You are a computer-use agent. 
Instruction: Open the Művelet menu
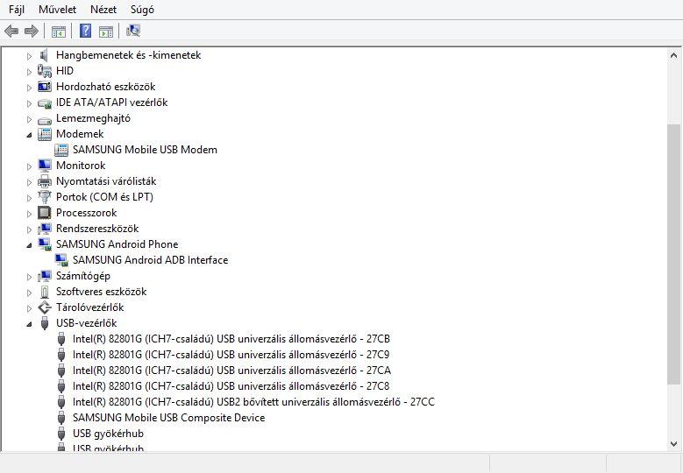(57, 9)
